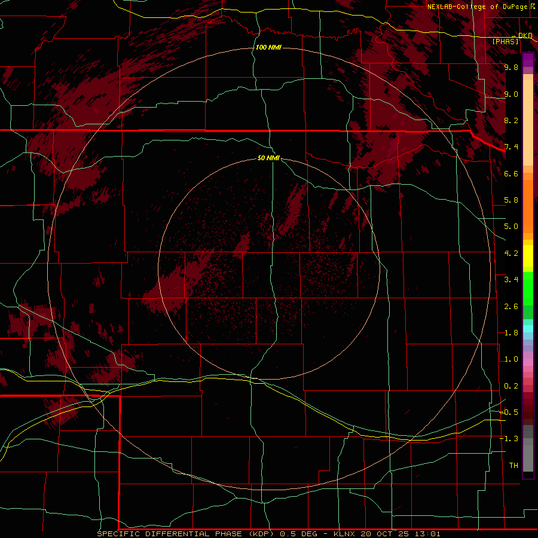The image size is (538, 538).
Task: Click the 2.6 value on the color scale
Action: click(x=511, y=307)
